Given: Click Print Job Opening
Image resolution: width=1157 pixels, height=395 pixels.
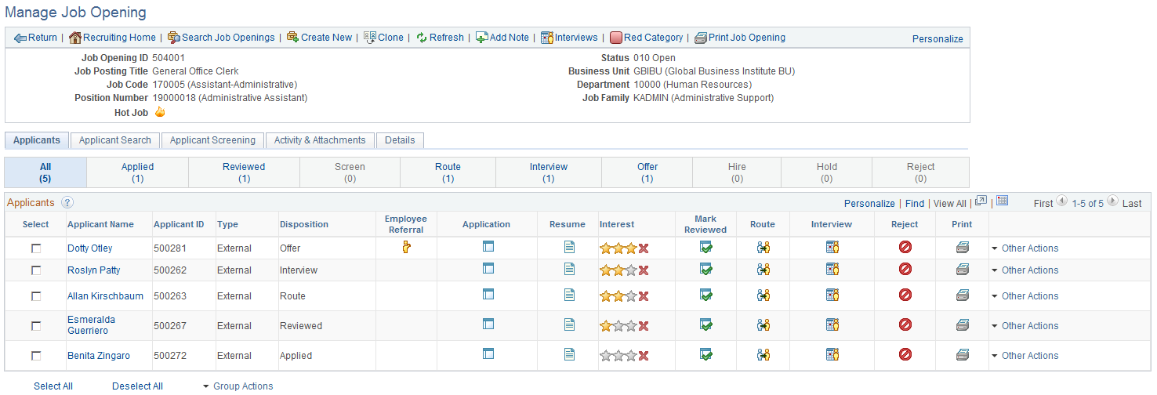Looking at the screenshot, I should (740, 38).
